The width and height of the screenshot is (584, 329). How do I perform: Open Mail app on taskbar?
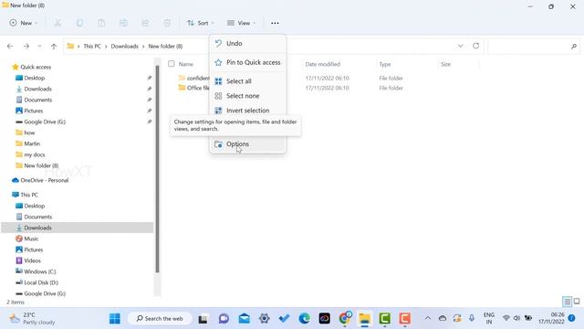coord(245,319)
